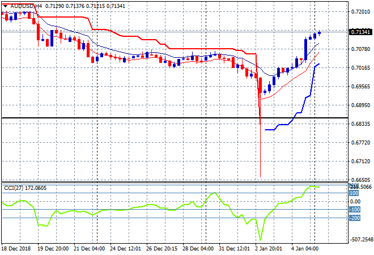Open the chart menu triangle beside AUDUSD,H4
The image size is (374, 255).
pos(5,6)
